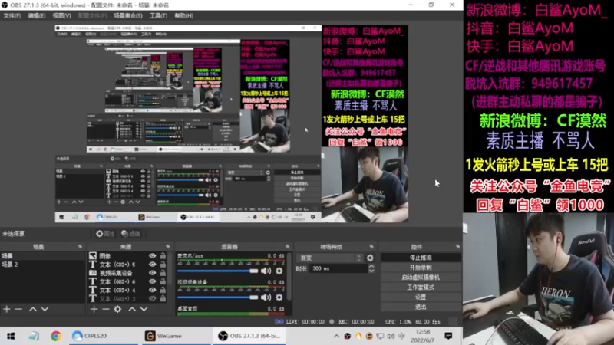Click the 时长 300 ms input field
Viewport: 614px width, 345px height.
point(338,268)
